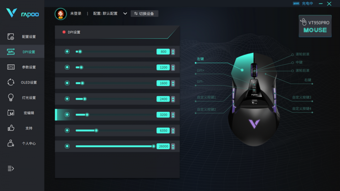Open the 参数设置 sliders icon
The image size is (340, 191).
pyautogui.click(x=11, y=67)
